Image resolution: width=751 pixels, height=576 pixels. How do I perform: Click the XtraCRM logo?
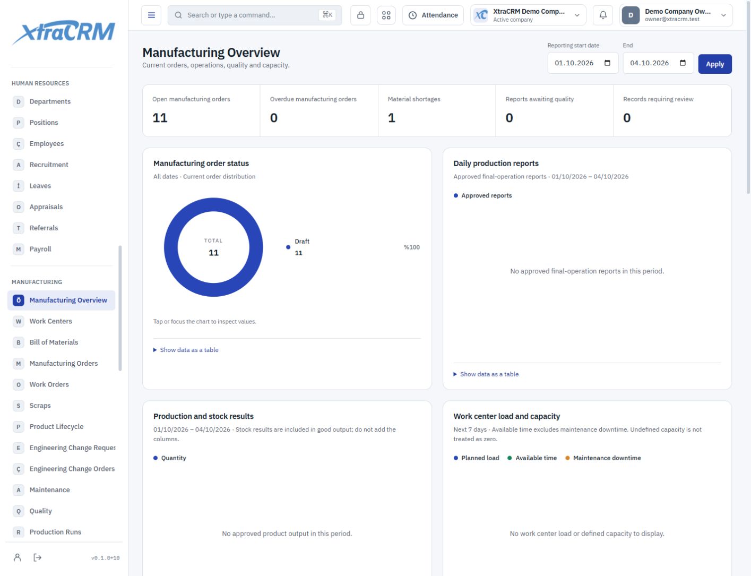(64, 33)
